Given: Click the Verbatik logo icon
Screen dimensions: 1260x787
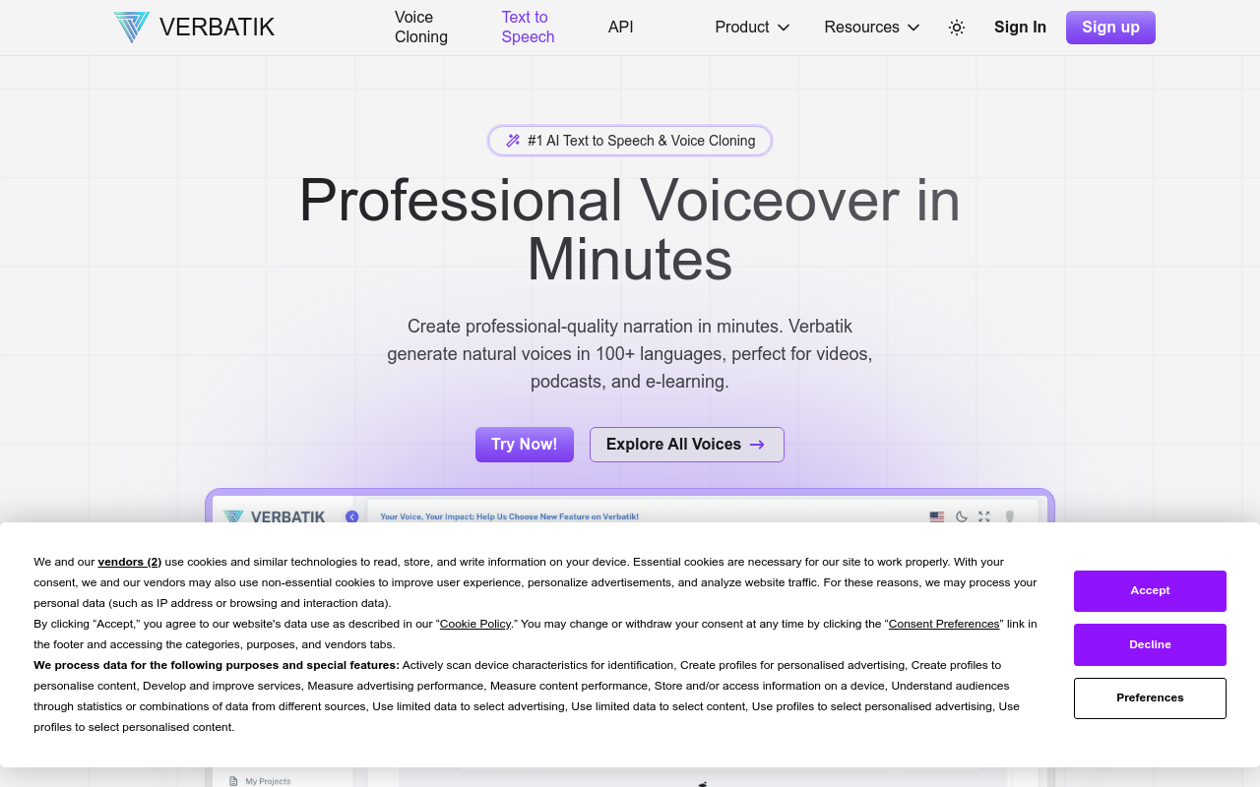Looking at the screenshot, I should point(131,28).
